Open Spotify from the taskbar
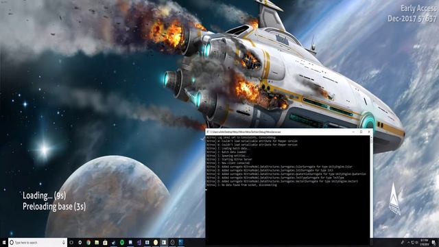Screen dimensions: 439x247 pyautogui.click(x=122, y=242)
